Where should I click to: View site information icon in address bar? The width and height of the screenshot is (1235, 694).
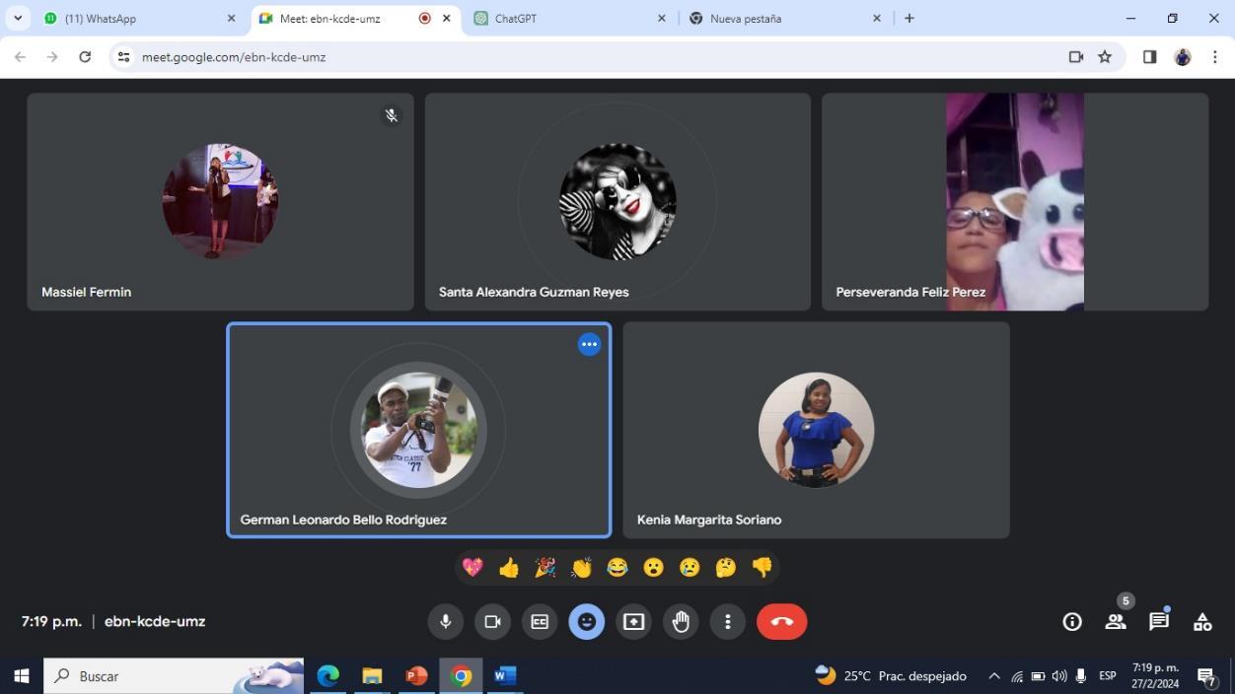123,57
